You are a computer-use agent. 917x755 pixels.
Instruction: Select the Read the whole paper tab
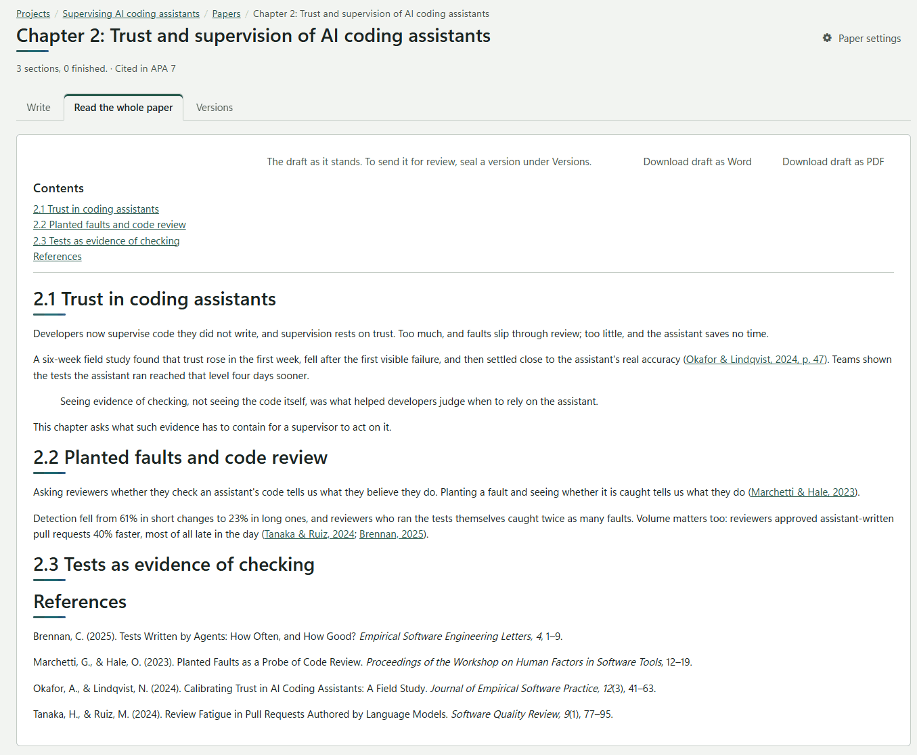tap(123, 108)
